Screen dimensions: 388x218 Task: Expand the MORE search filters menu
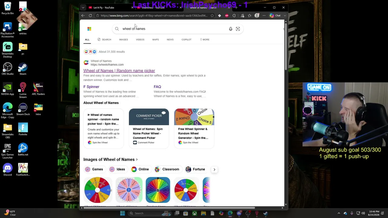pyautogui.click(x=205, y=40)
